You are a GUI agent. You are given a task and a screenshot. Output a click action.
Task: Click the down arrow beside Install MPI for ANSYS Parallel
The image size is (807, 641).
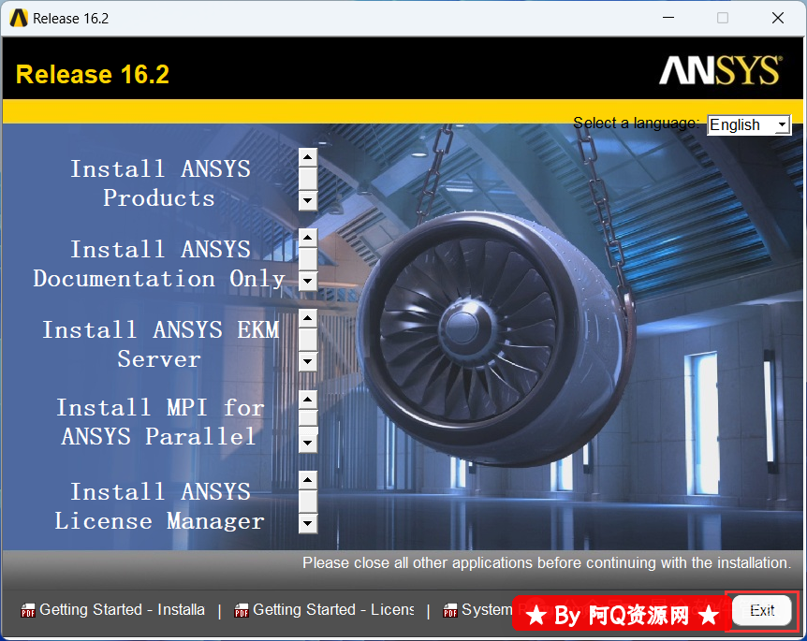(x=308, y=443)
